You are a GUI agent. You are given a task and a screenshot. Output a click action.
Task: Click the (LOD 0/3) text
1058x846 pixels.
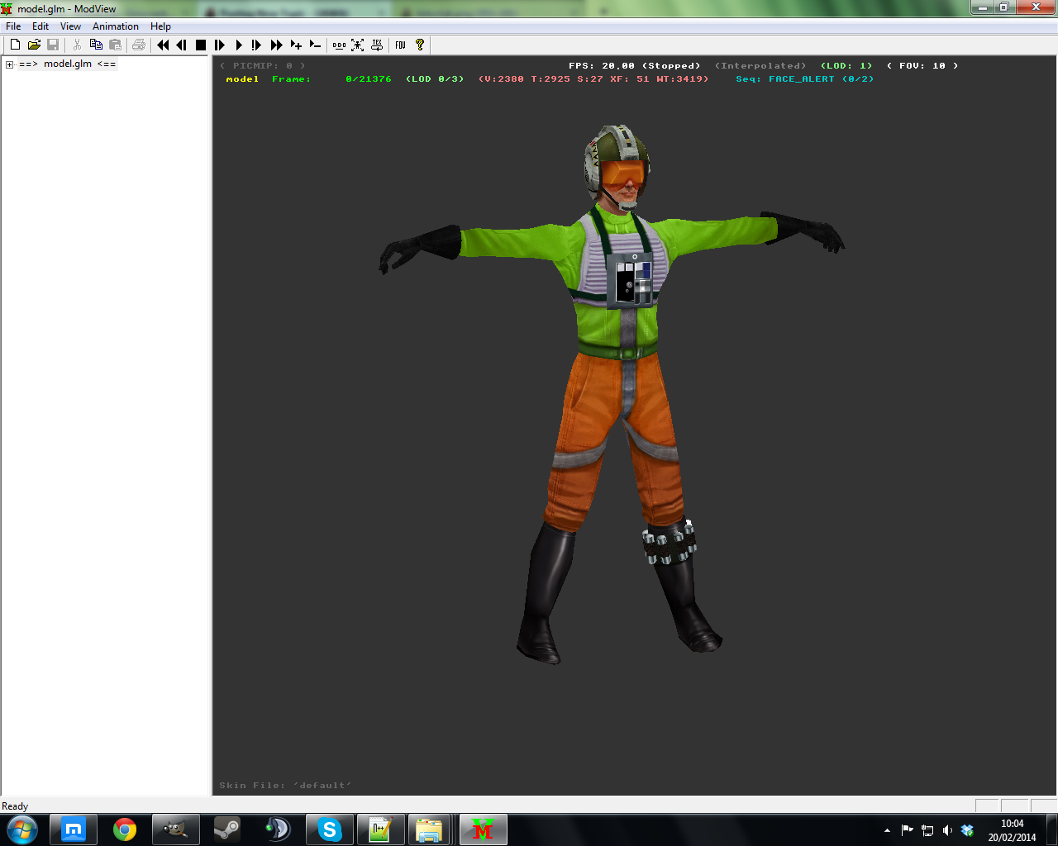click(435, 79)
